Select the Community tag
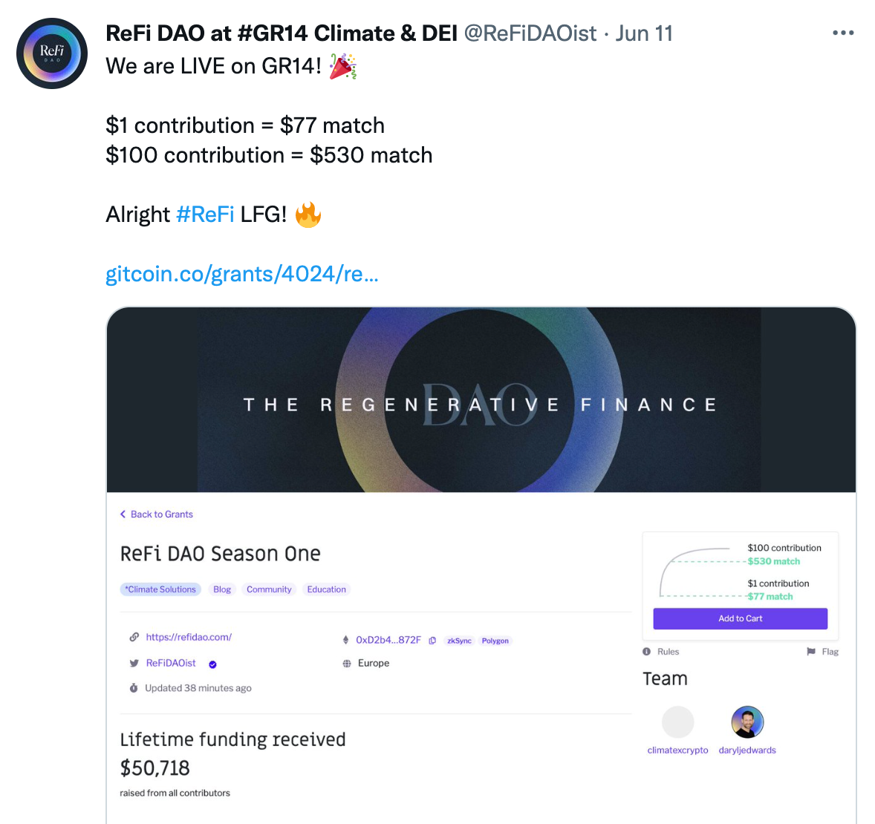Viewport: 875px width, 824px height. pyautogui.click(x=269, y=589)
